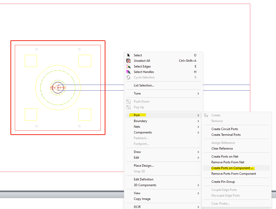Expand the Nets submenu arrow
Image resolution: width=276 pixels, height=209 pixels.
click(x=198, y=126)
